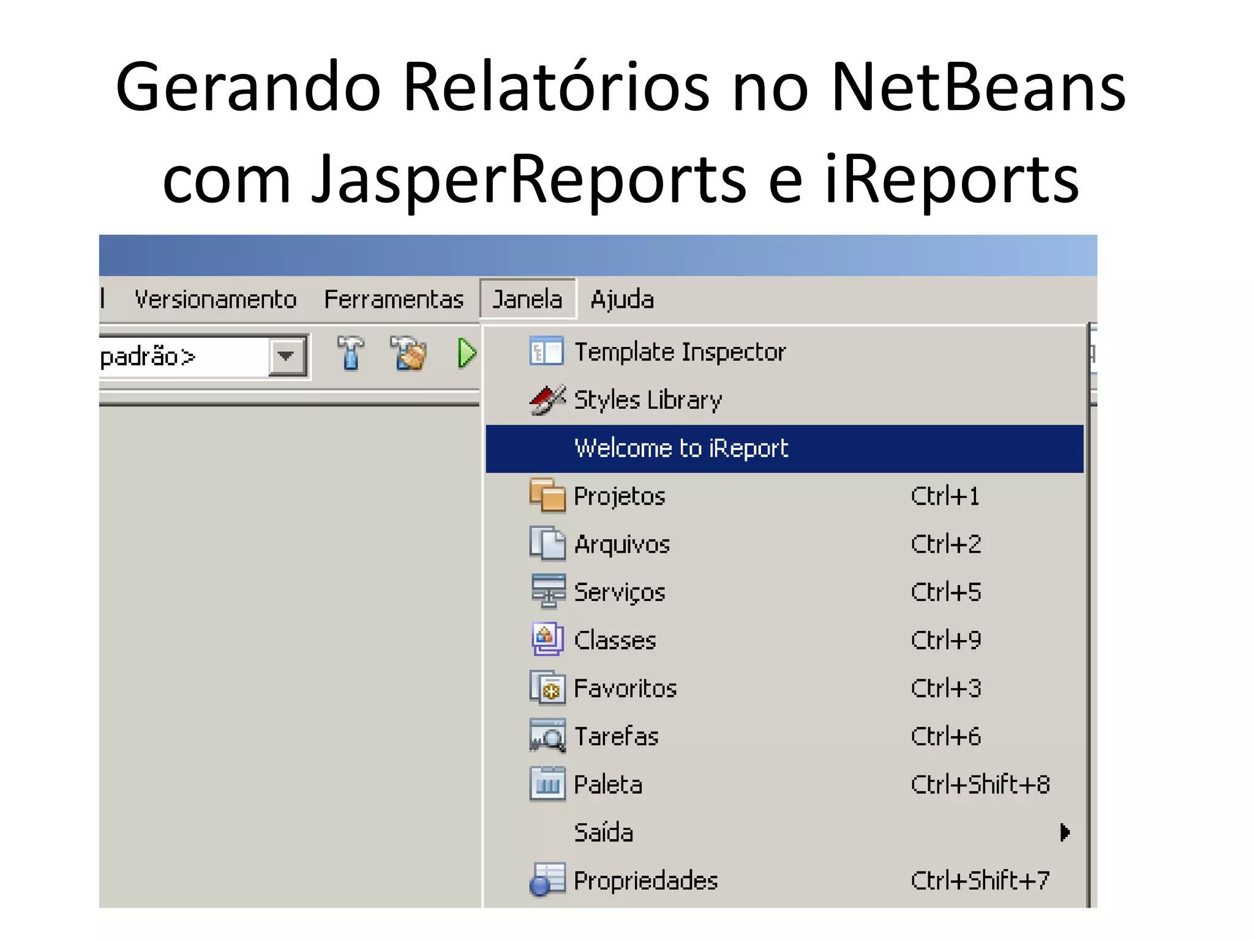
Task: Click the Ctrl+1 shortcut label
Action: [x=945, y=496]
